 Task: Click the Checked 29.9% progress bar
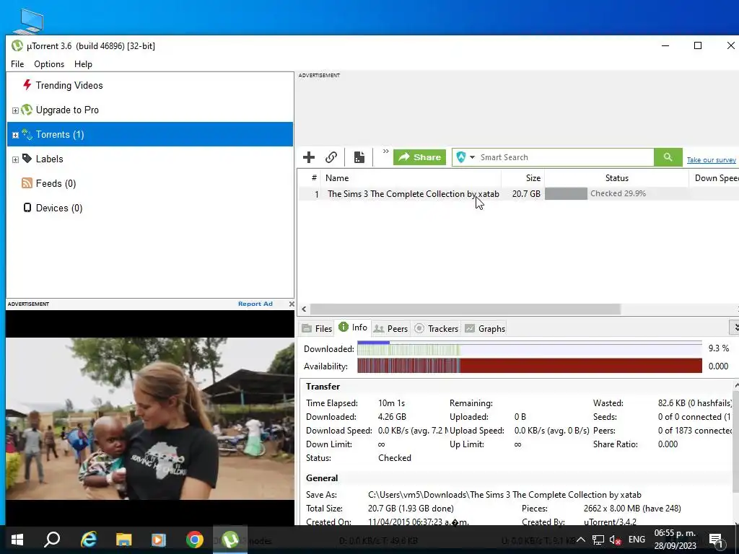coord(616,193)
